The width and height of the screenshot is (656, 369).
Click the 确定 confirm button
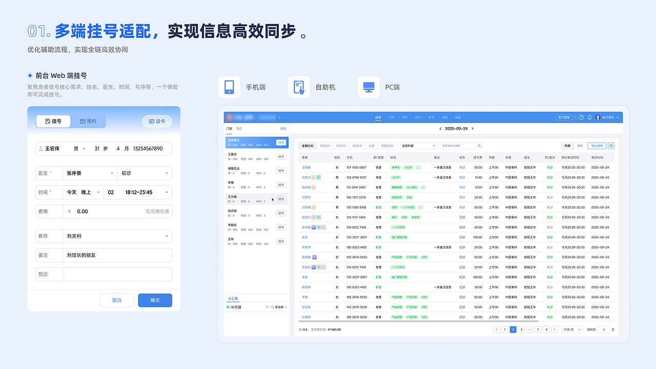[155, 300]
